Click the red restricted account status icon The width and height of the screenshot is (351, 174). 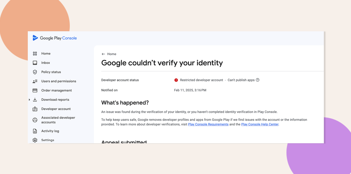176,80
